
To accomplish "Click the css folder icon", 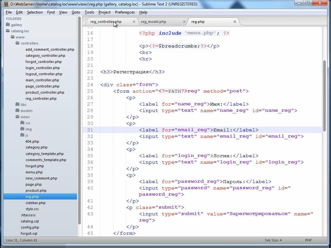I will [22, 123].
